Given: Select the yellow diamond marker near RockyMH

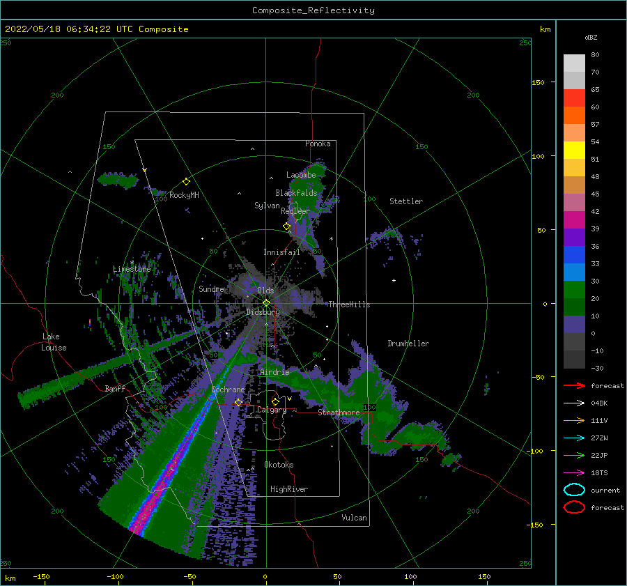Looking at the screenshot, I should pyautogui.click(x=186, y=182).
